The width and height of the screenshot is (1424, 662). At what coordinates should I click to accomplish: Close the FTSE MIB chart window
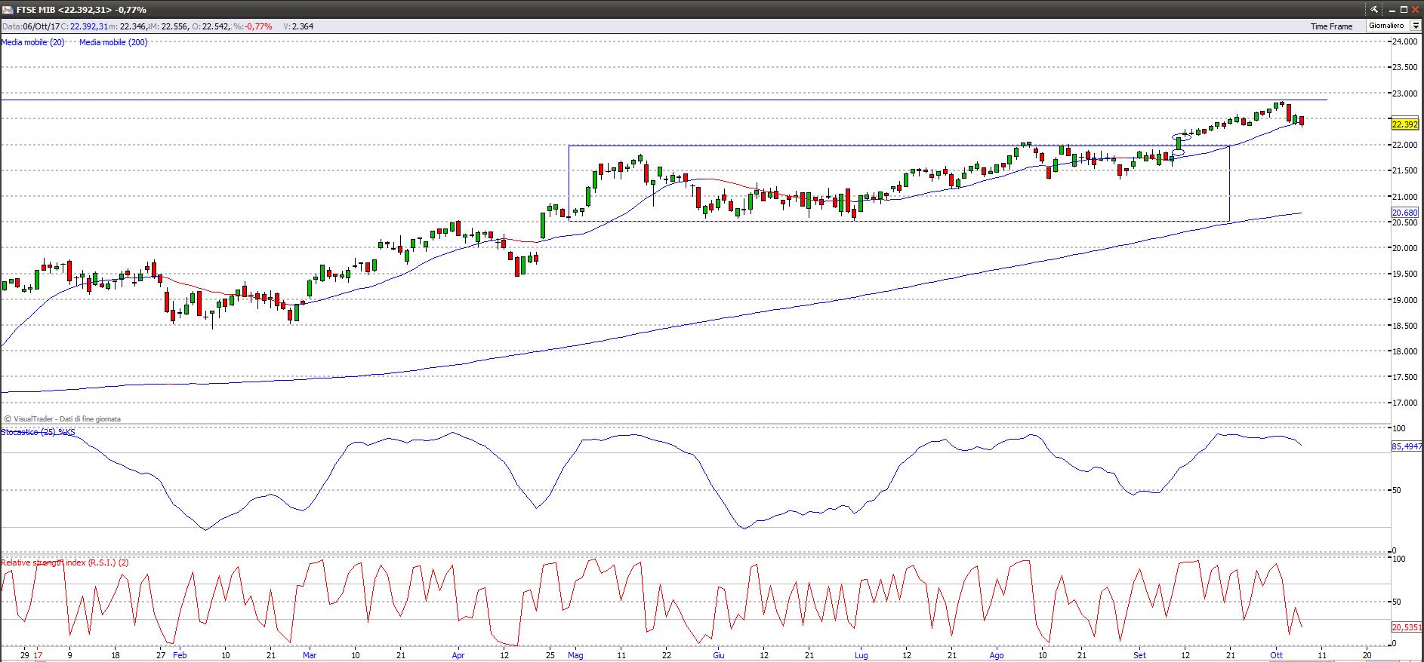(1416, 9)
